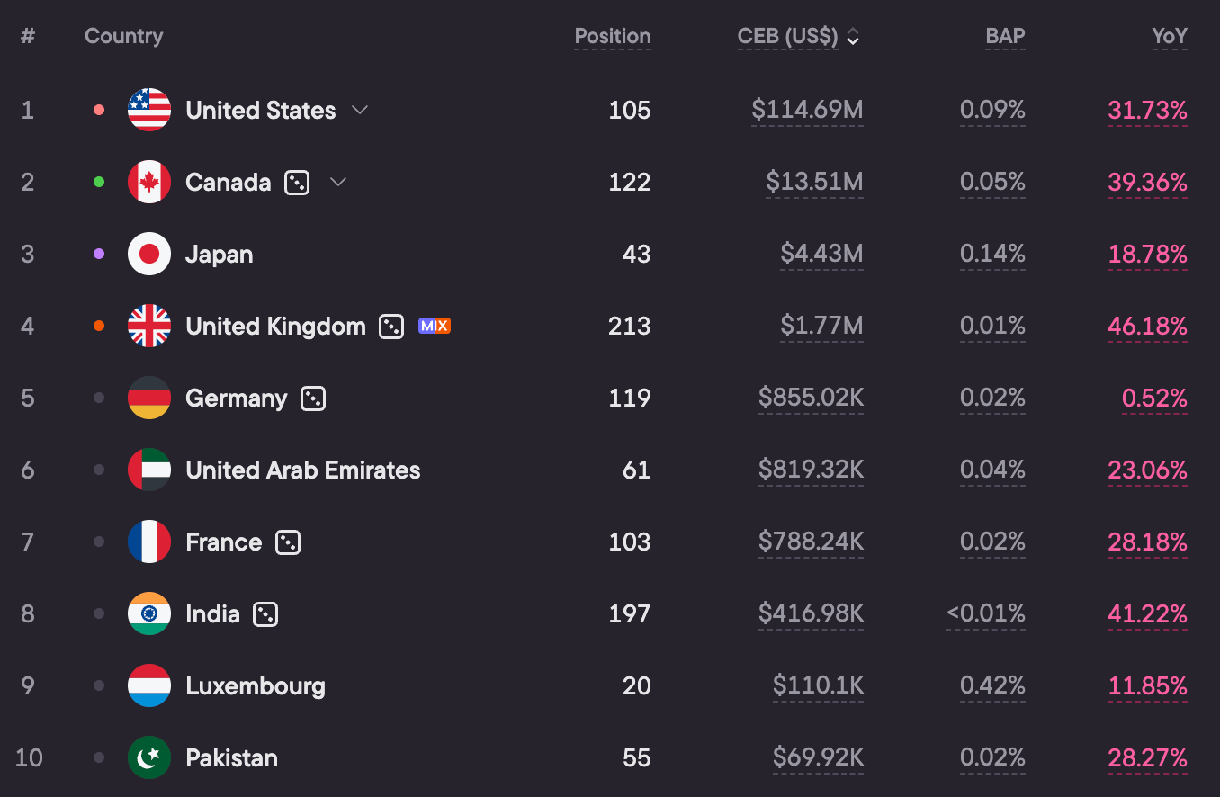
Task: Click the Position column header
Action: (x=613, y=37)
